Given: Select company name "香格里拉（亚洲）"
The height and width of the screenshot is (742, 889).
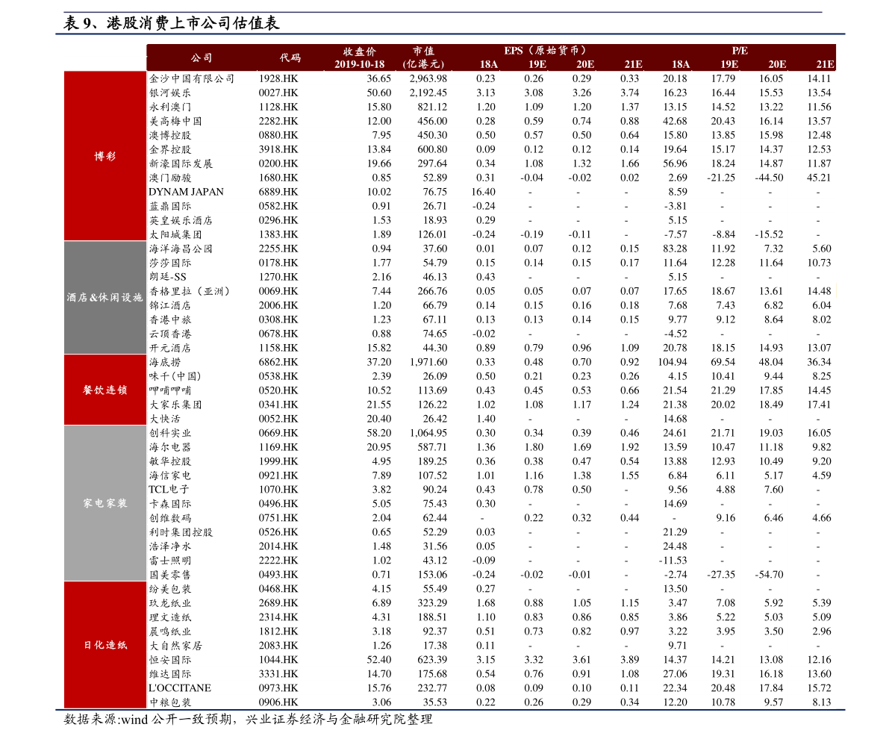Looking at the screenshot, I should click(x=190, y=291).
